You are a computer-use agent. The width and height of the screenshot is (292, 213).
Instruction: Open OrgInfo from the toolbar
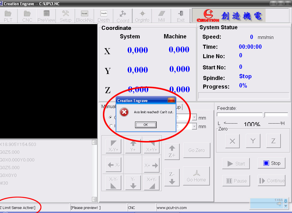pos(142,16)
